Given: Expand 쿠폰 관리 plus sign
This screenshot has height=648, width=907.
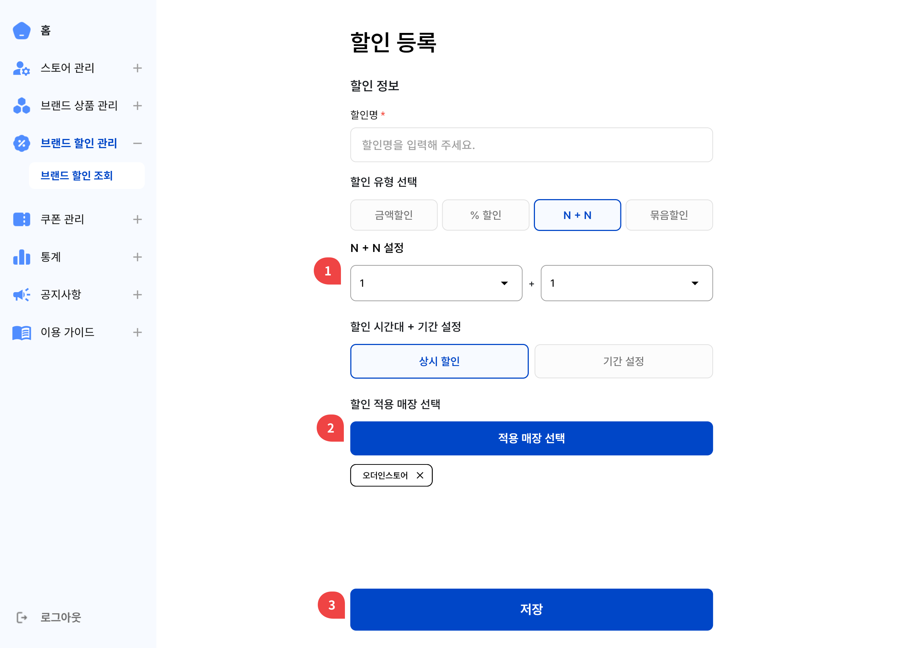Looking at the screenshot, I should tap(138, 219).
